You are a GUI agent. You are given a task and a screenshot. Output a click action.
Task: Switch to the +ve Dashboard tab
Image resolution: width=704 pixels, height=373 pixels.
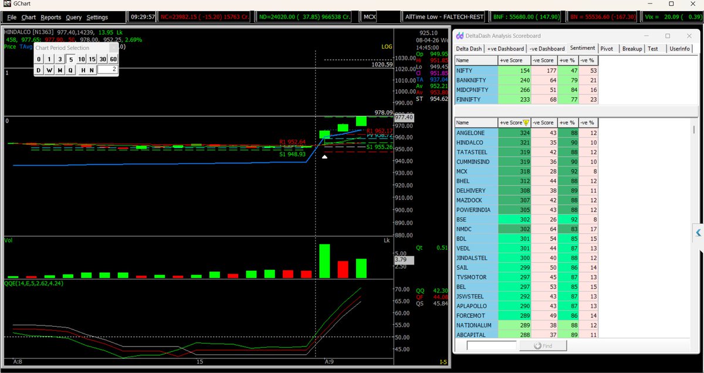(x=505, y=49)
